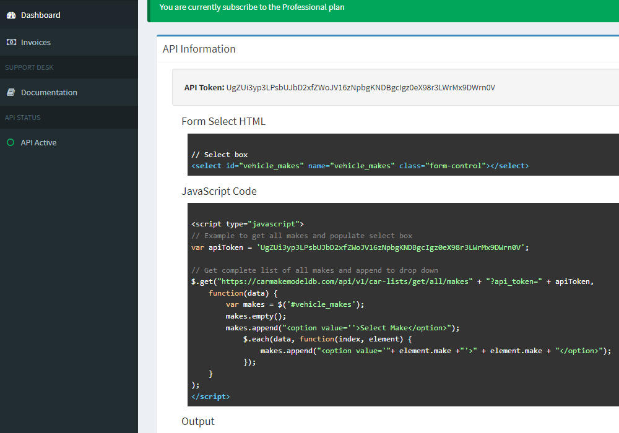Click the Dashboard gauge icon
Image resolution: width=619 pixels, height=433 pixels.
[11, 15]
